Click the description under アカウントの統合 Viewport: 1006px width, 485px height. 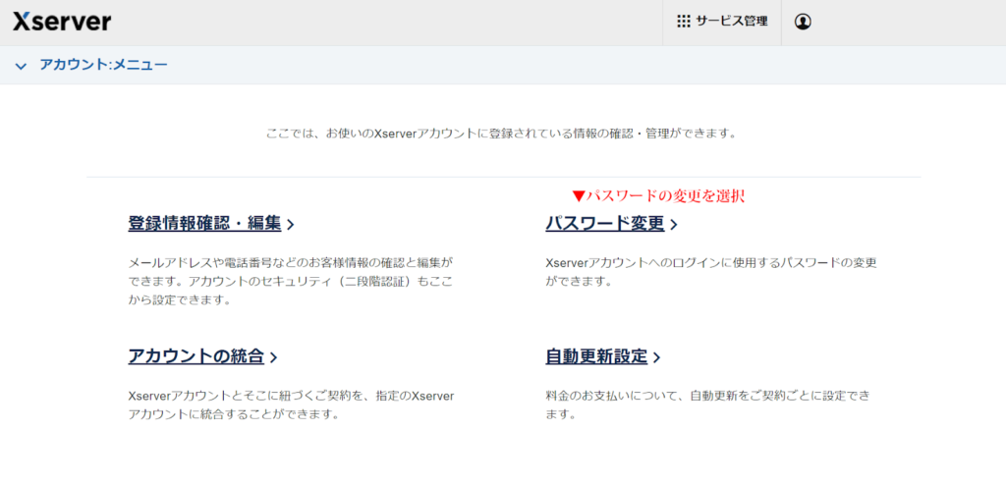[291, 404]
